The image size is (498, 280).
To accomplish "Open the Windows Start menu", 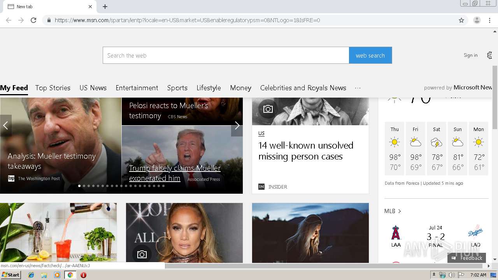I will pos(11,275).
